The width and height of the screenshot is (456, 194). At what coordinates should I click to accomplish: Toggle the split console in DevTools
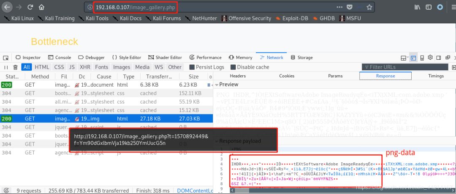[x=413, y=57]
